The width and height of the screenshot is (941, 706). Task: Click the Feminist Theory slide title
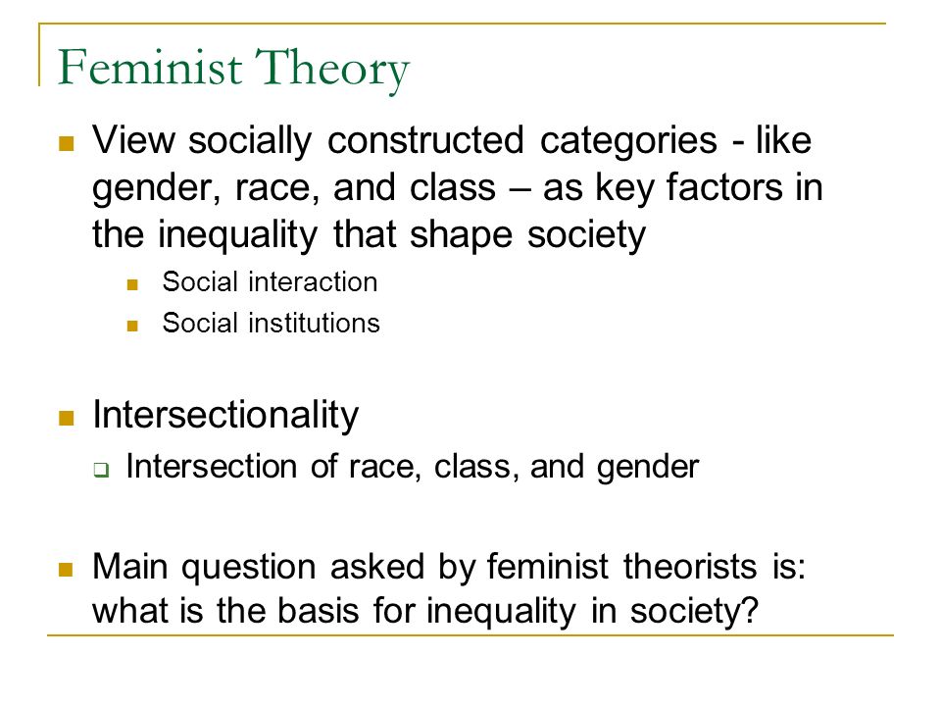click(233, 69)
